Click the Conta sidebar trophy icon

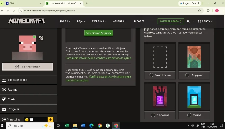[4, 99]
